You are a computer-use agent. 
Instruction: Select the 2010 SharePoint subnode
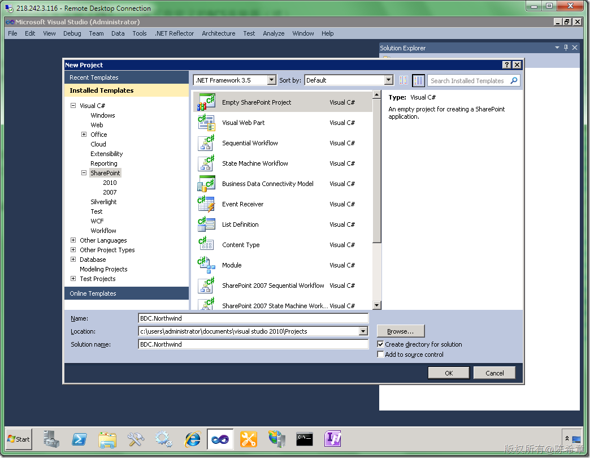pos(110,183)
